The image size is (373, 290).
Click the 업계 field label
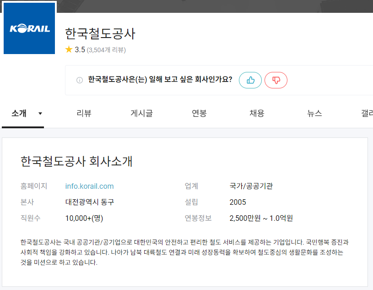pyautogui.click(x=191, y=186)
